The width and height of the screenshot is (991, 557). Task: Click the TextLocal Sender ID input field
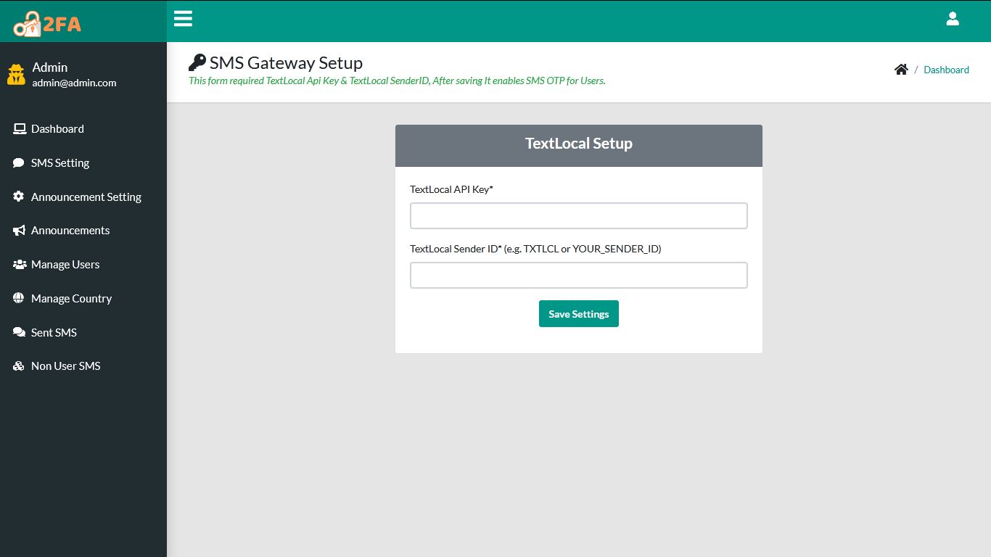tap(578, 275)
